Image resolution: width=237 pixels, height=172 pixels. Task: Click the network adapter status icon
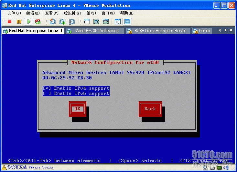coord(219,168)
